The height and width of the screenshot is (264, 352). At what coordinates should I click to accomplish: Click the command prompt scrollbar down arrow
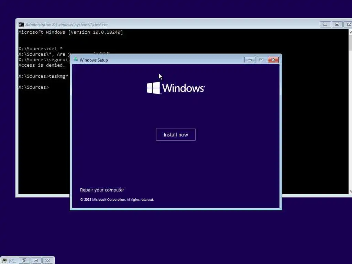350,191
